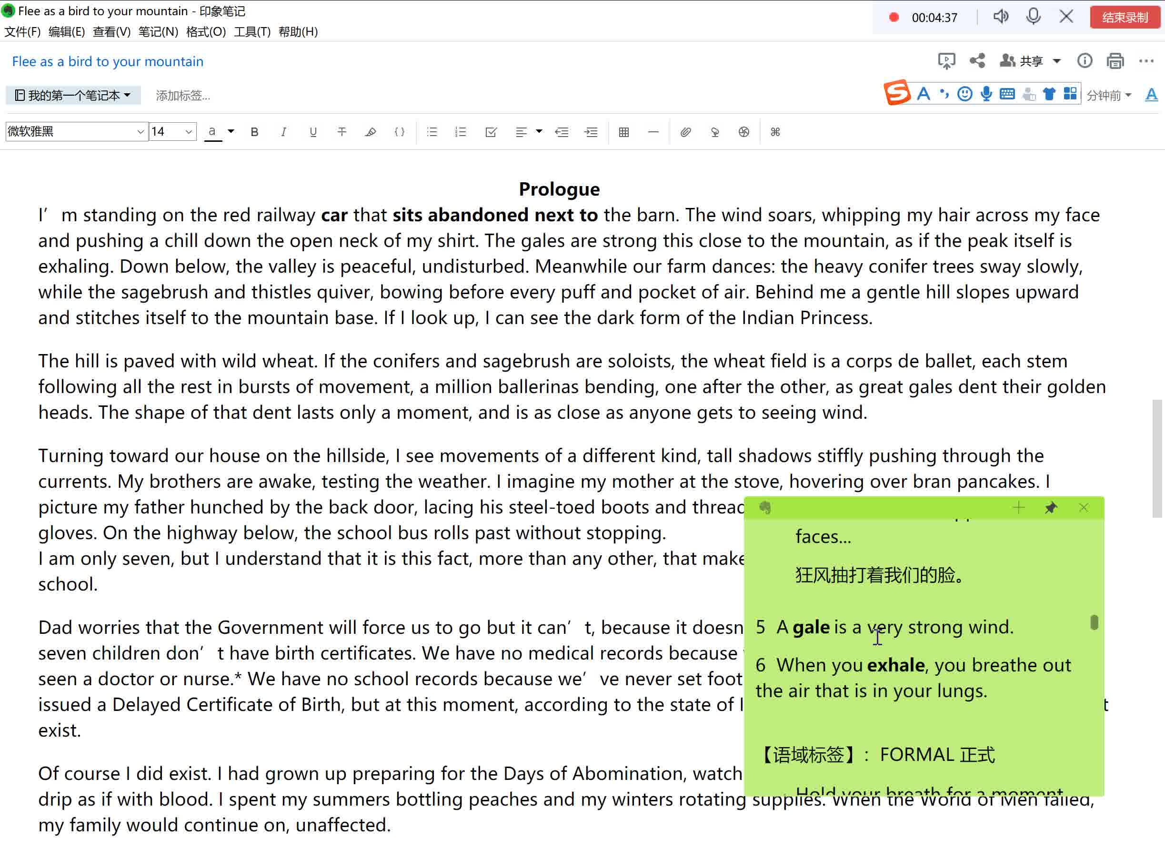Pin the green sticky note
Viewport: 1165px width, 867px height.
[1051, 508]
